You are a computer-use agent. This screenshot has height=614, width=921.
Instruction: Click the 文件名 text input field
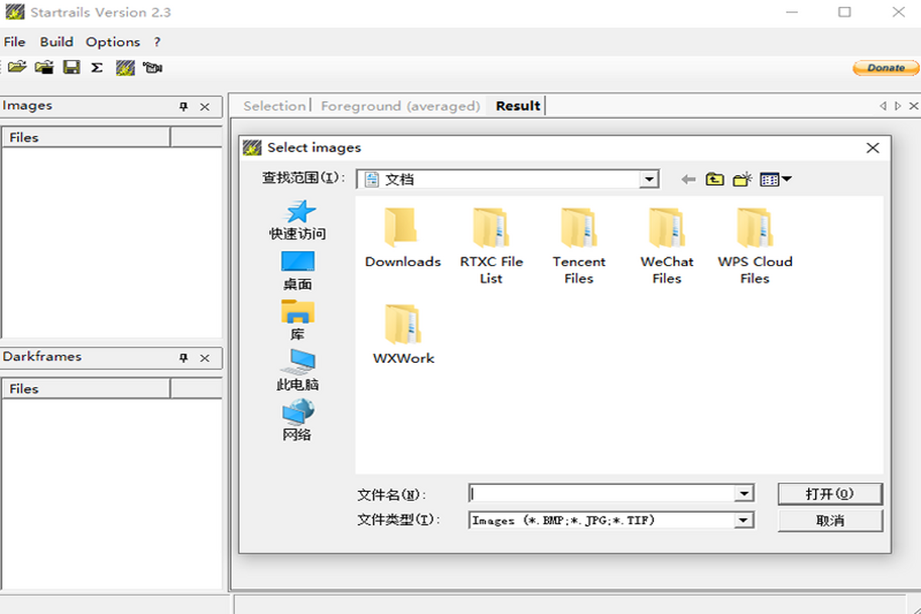click(602, 494)
